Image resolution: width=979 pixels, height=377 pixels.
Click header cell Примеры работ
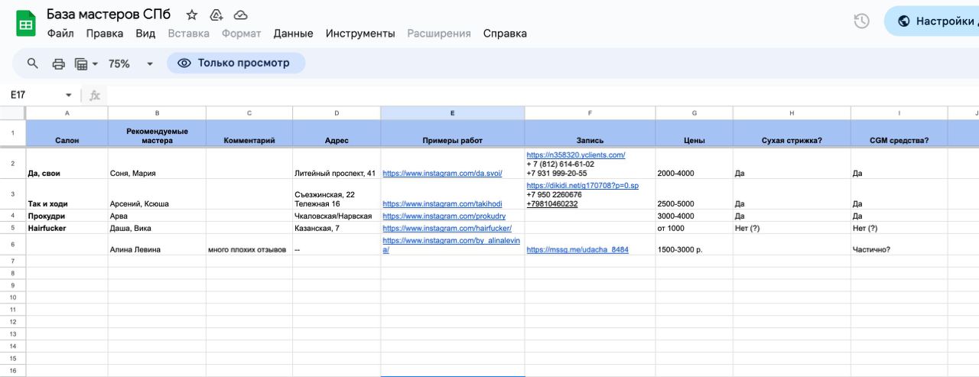pyautogui.click(x=452, y=133)
